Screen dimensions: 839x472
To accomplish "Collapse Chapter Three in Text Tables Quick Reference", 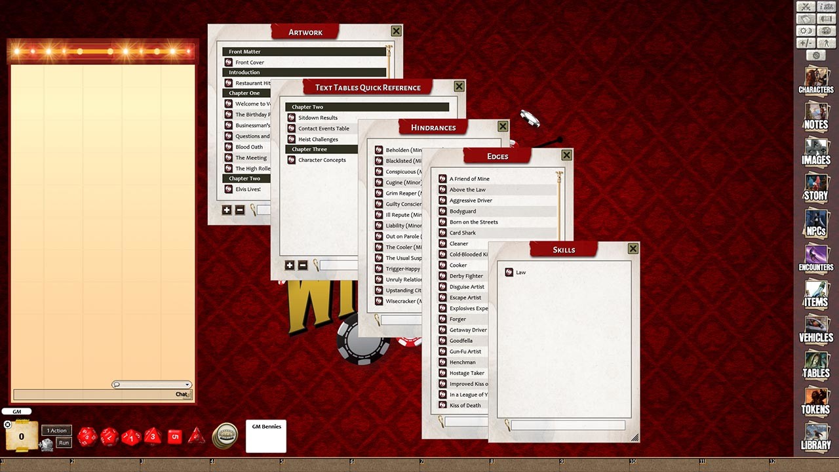I will (309, 149).
